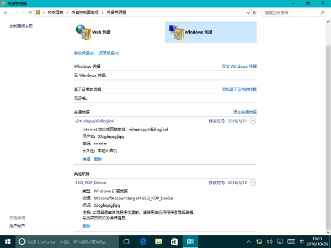Viewport: 331px width, 248px height.
Task: Select the Windows 凭据 tab
Action: click(x=211, y=33)
